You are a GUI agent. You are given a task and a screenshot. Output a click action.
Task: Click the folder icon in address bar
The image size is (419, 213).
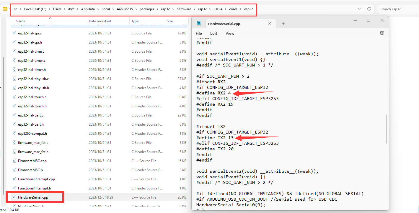[5, 9]
